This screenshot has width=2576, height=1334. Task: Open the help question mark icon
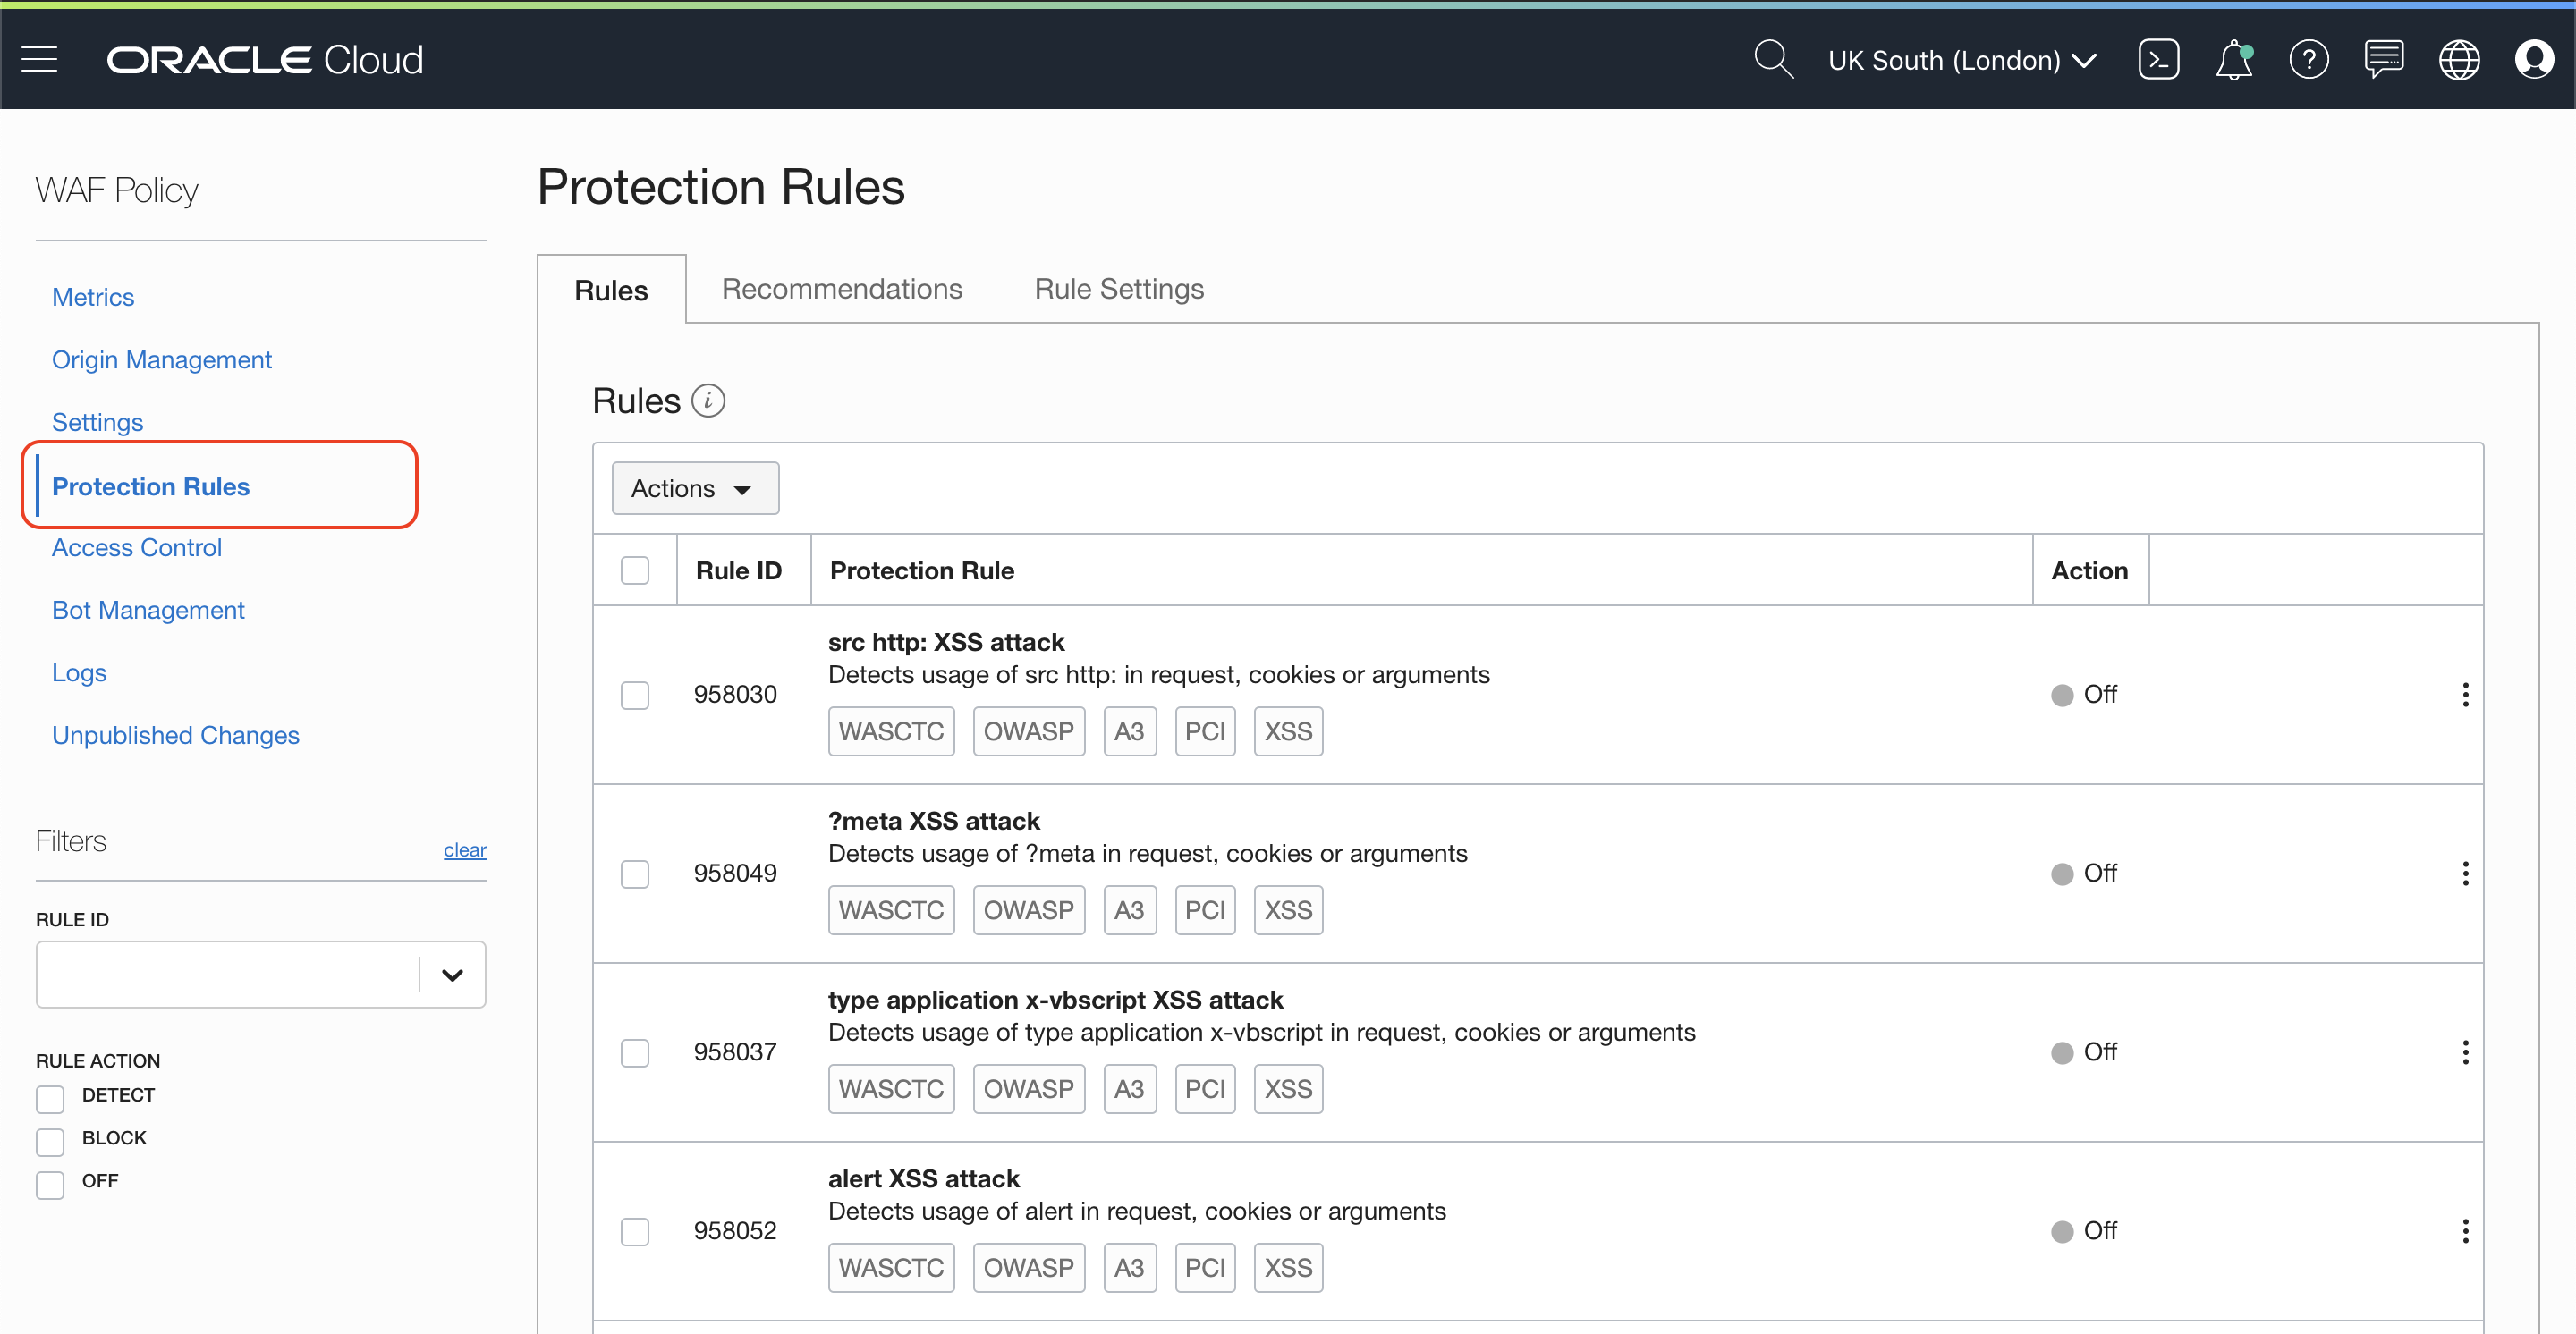tap(2308, 60)
